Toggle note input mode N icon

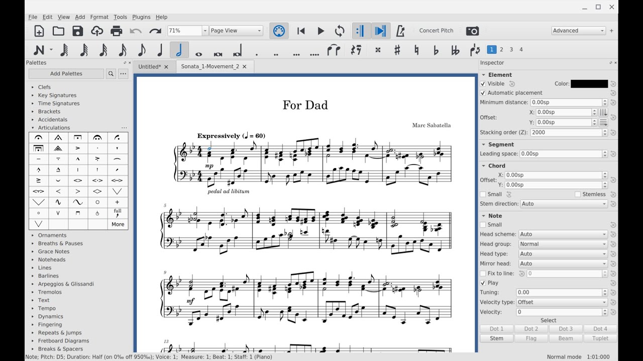39,50
